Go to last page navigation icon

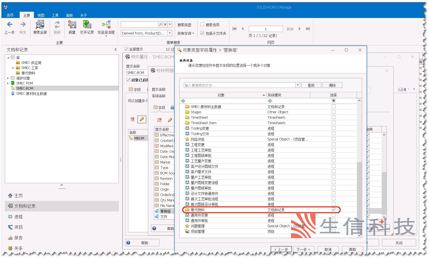[308, 29]
